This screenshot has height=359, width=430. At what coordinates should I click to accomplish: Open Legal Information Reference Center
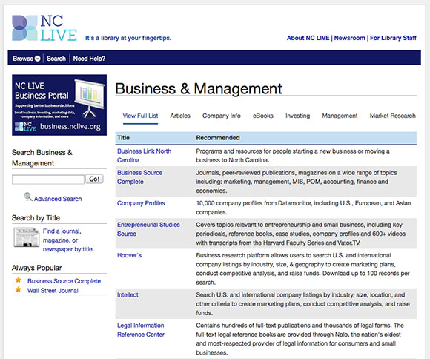tap(141, 330)
